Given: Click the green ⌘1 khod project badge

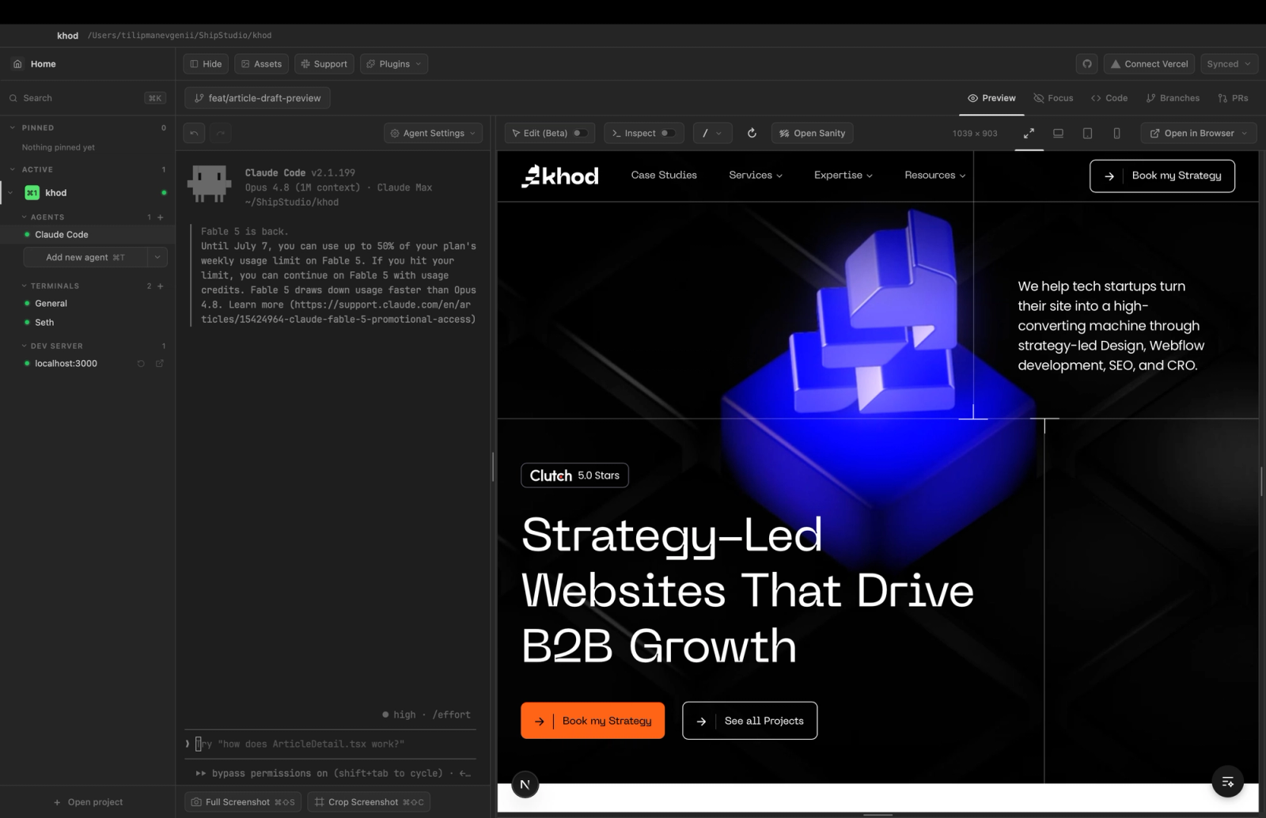Looking at the screenshot, I should [32, 193].
